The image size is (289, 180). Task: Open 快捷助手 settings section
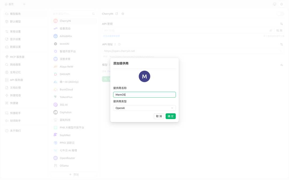pos(25,113)
